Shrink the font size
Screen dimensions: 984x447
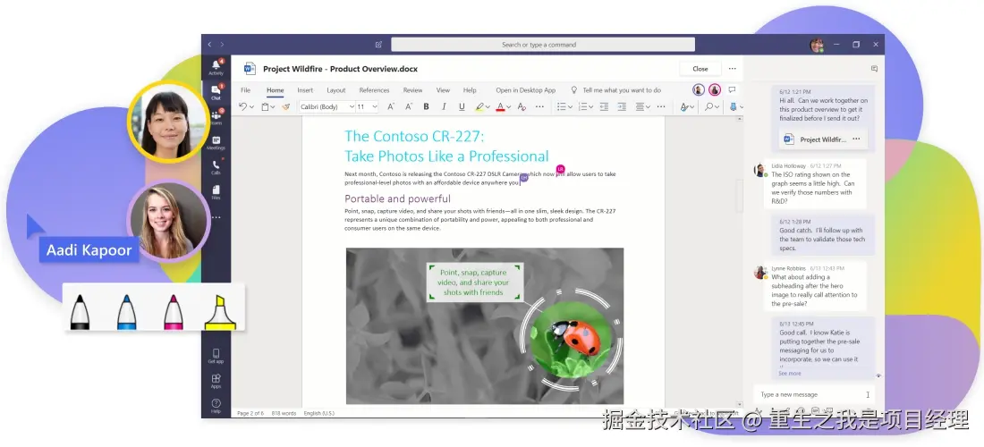[409, 106]
